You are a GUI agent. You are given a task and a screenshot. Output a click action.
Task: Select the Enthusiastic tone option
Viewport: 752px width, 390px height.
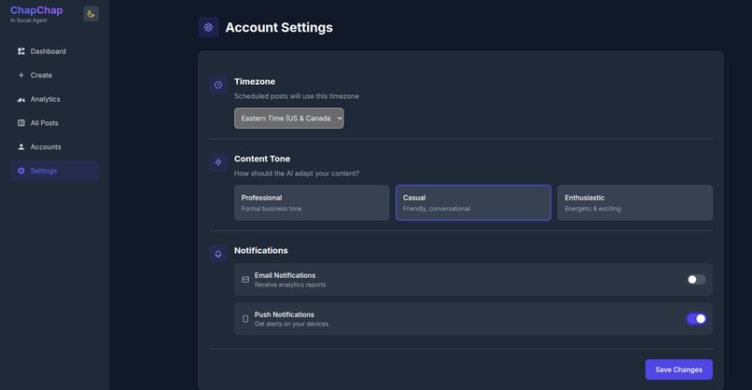[x=635, y=202]
